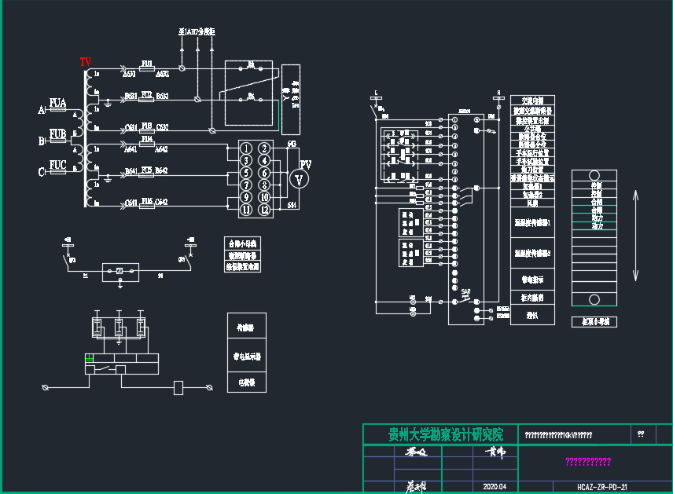Viewport: 673px width, 494px height.
Task: Select the FU4 fuse symbol
Action: pyautogui.click(x=147, y=144)
